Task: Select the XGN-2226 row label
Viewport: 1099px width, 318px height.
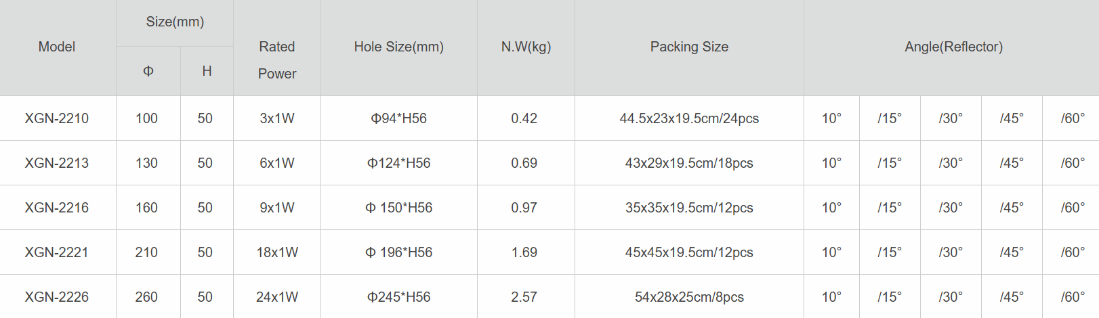Action: (57, 297)
